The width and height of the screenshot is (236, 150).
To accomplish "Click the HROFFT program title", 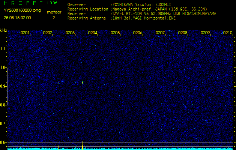I will pos(23,3).
